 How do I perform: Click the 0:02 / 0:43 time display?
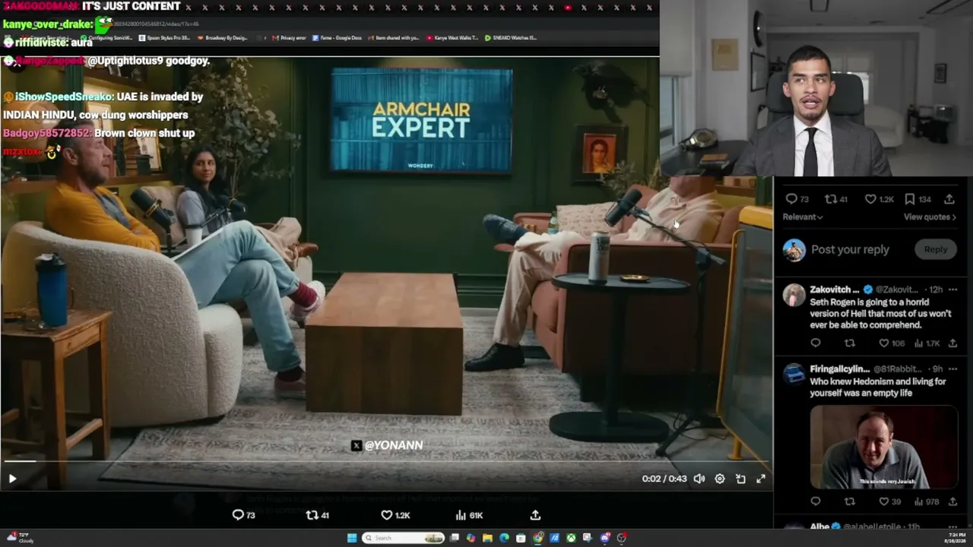664,479
